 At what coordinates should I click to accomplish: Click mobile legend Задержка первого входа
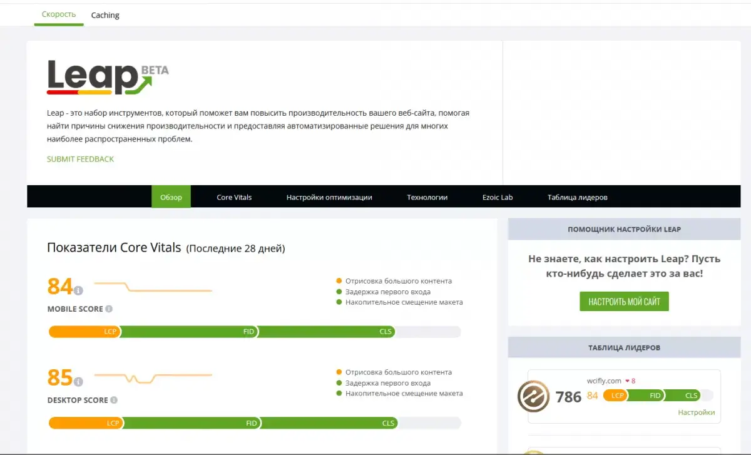click(388, 292)
